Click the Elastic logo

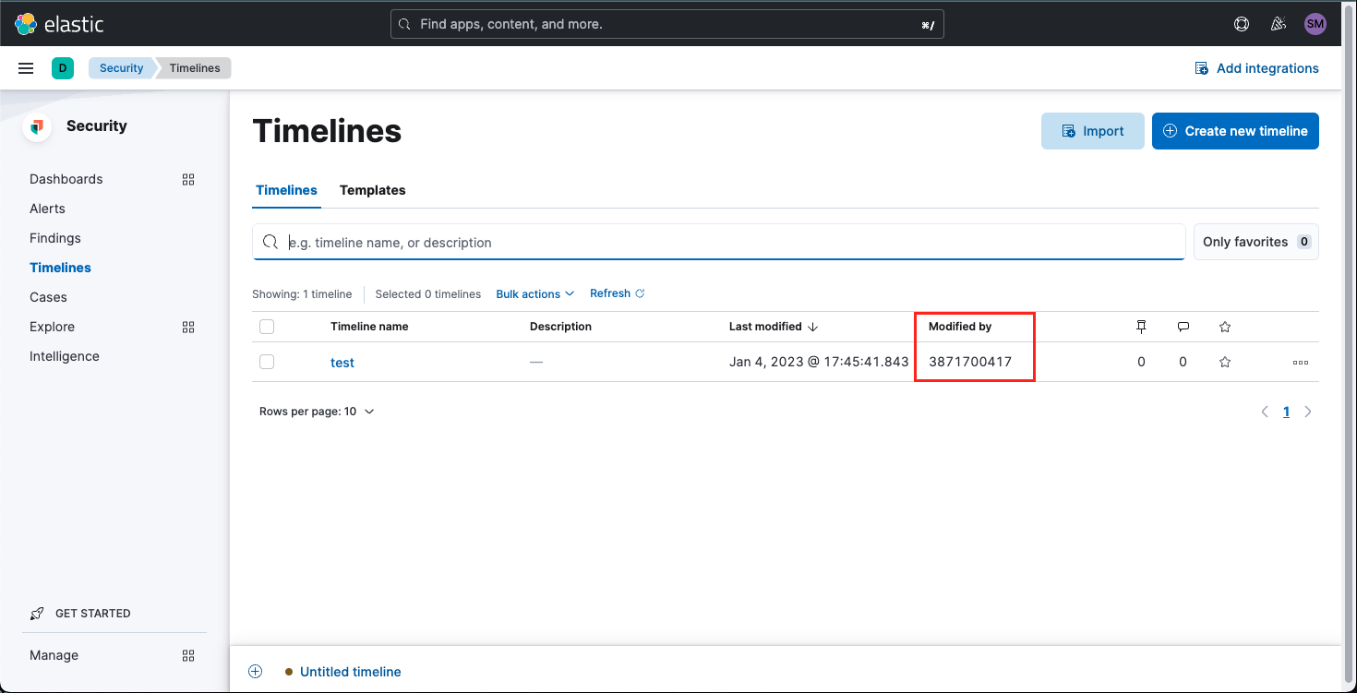(59, 24)
